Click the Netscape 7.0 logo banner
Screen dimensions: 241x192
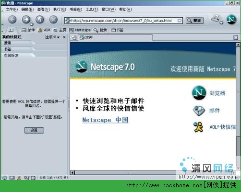105,67
